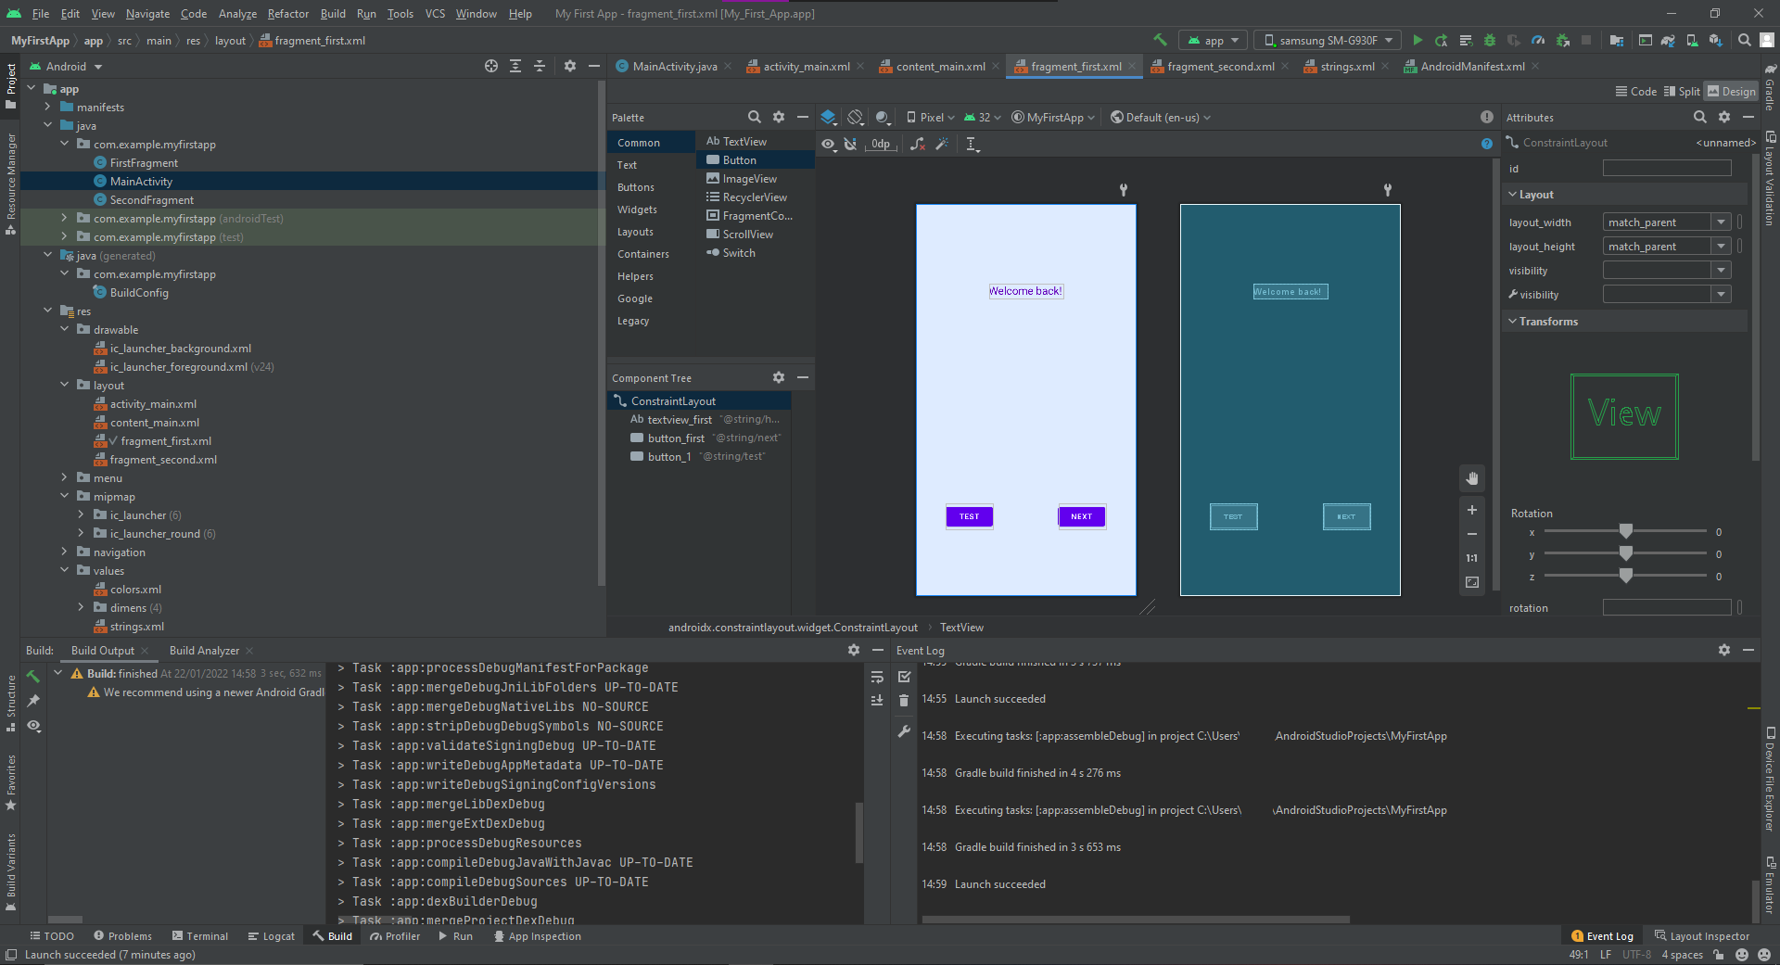The image size is (1780, 965).
Task: Open the samsung SM-G930F device dropdown
Action: coord(1328,40)
